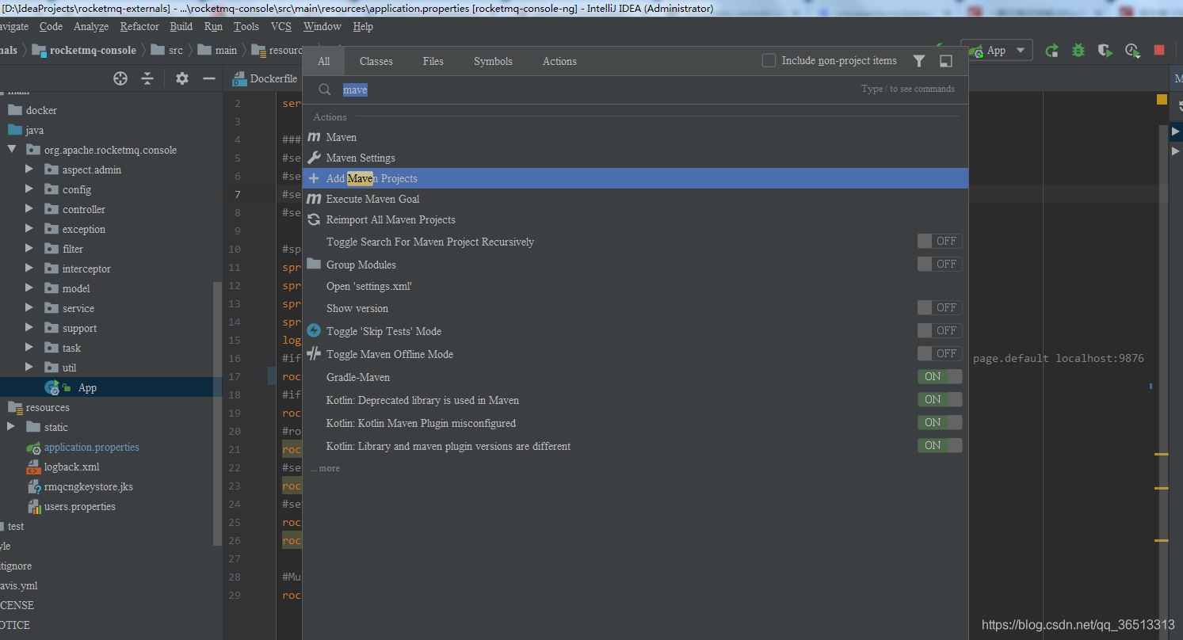1183x640 pixels.
Task: Open project panel settings gear
Action: 182,78
